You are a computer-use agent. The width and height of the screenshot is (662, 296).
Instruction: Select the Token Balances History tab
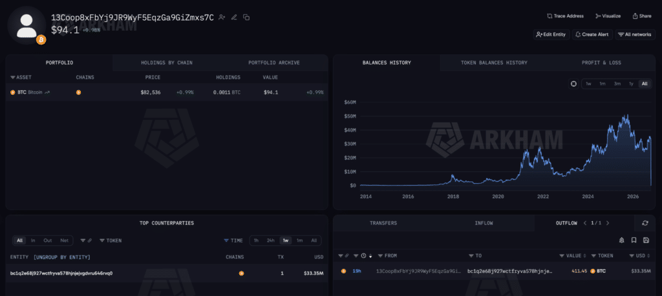click(x=494, y=63)
